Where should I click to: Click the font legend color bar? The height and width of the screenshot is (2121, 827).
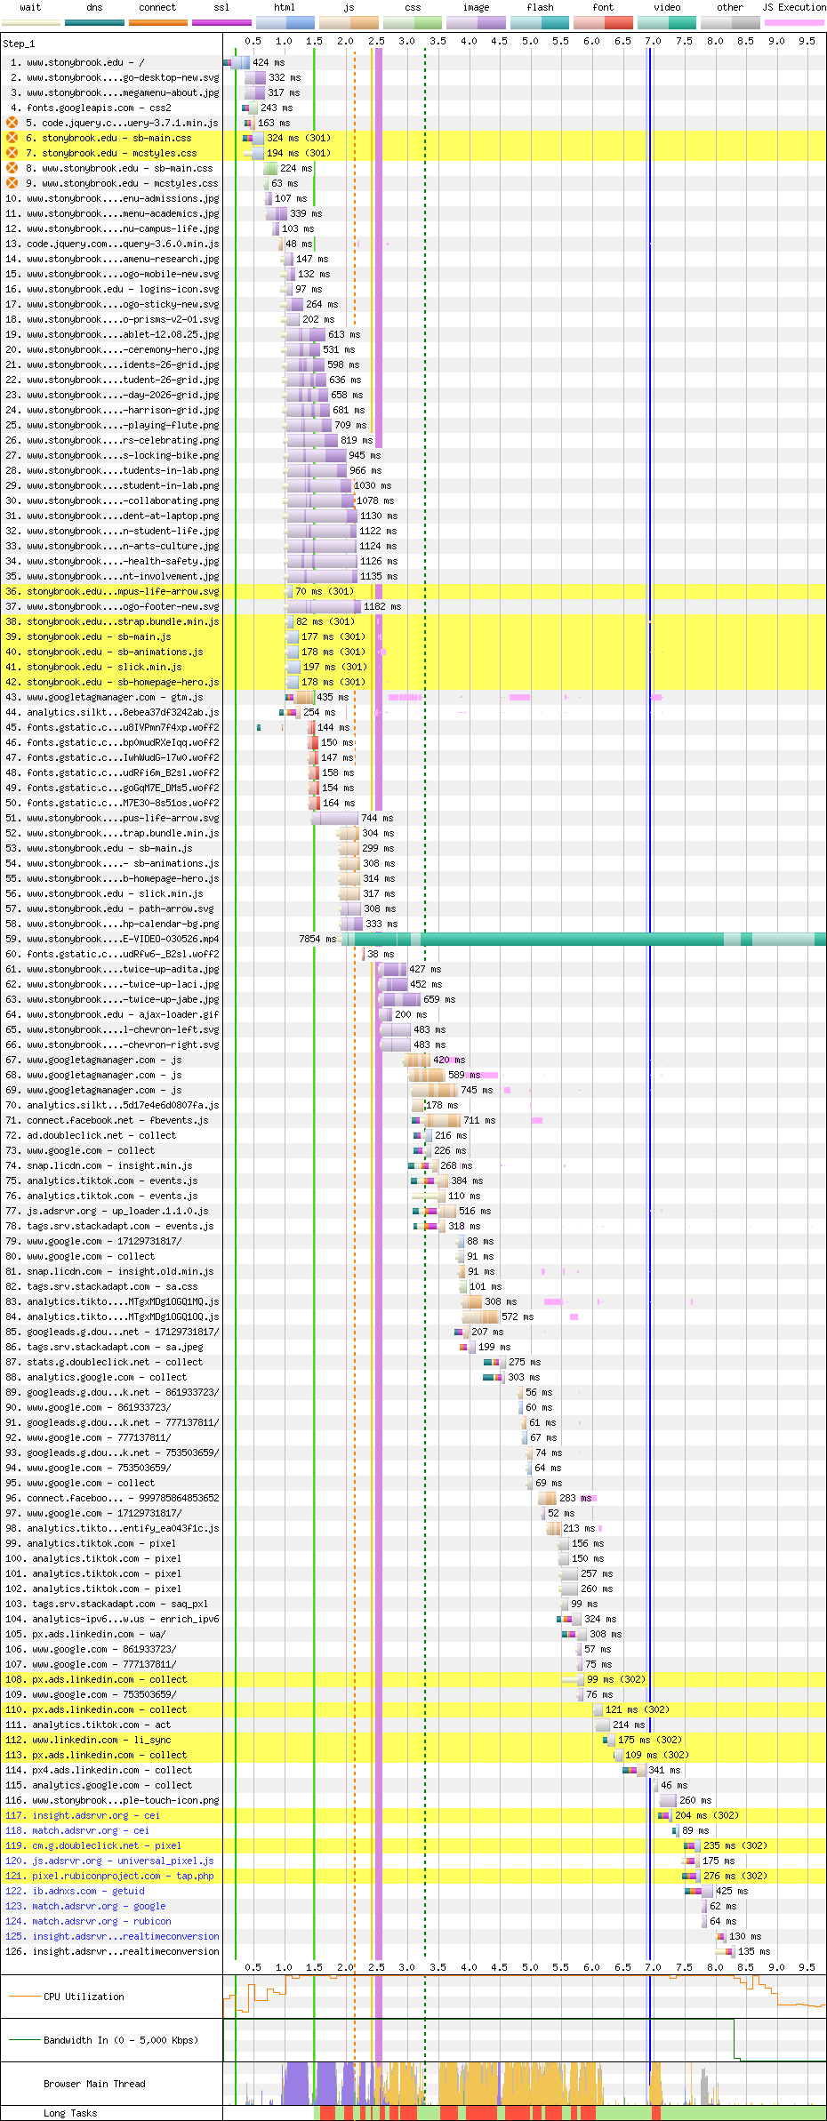[603, 22]
